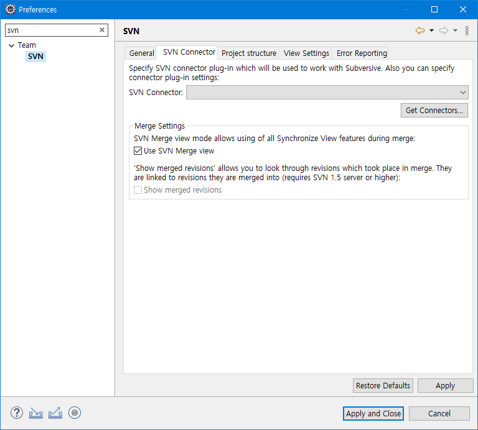
Task: Open forward navigation history dropdown
Action: 455,30
